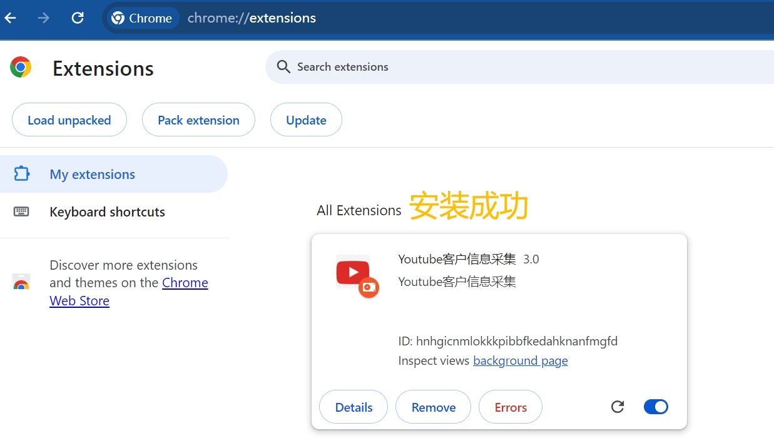Open the Chrome Web Store link
This screenshot has width=774, height=438.
[129, 292]
